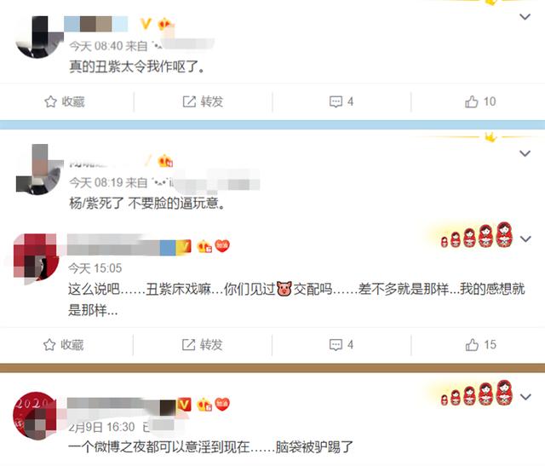The height and width of the screenshot is (466, 545).
Task: Like the first post with 10 thumbs-up
Action: (x=471, y=101)
